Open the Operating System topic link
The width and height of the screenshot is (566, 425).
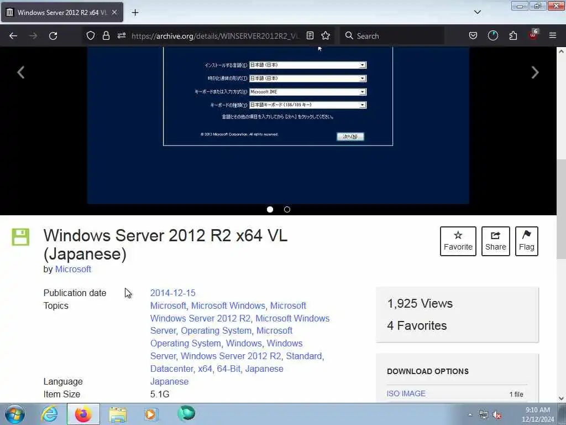[216, 331]
